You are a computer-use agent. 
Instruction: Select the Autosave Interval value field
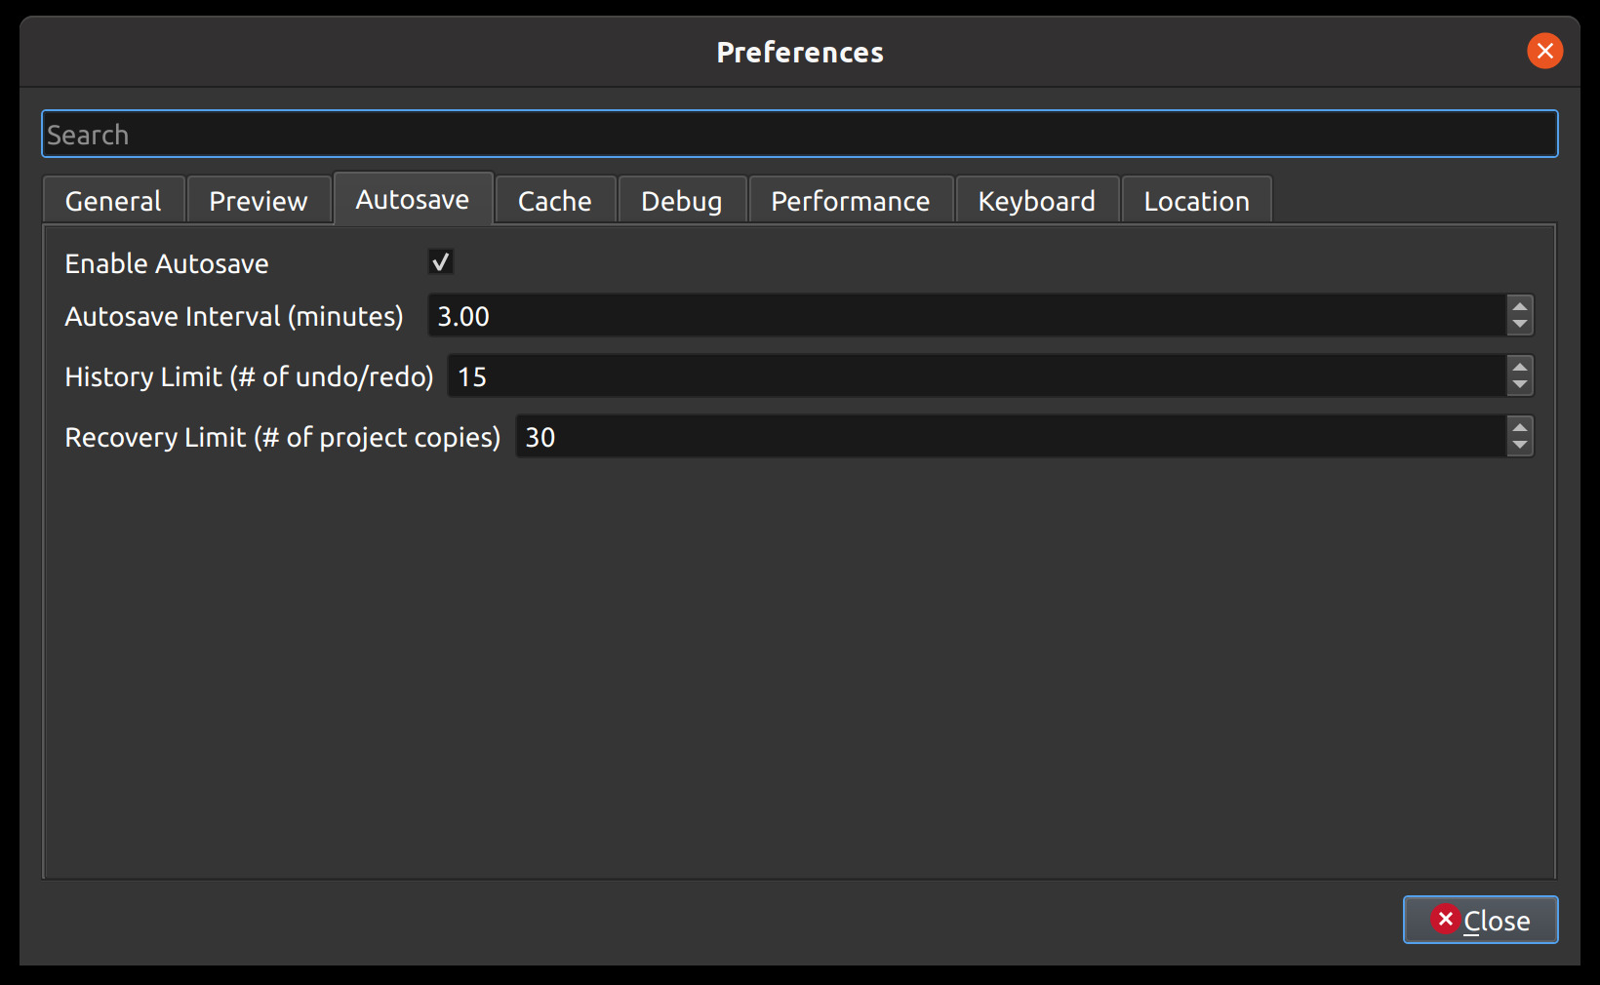point(966,315)
